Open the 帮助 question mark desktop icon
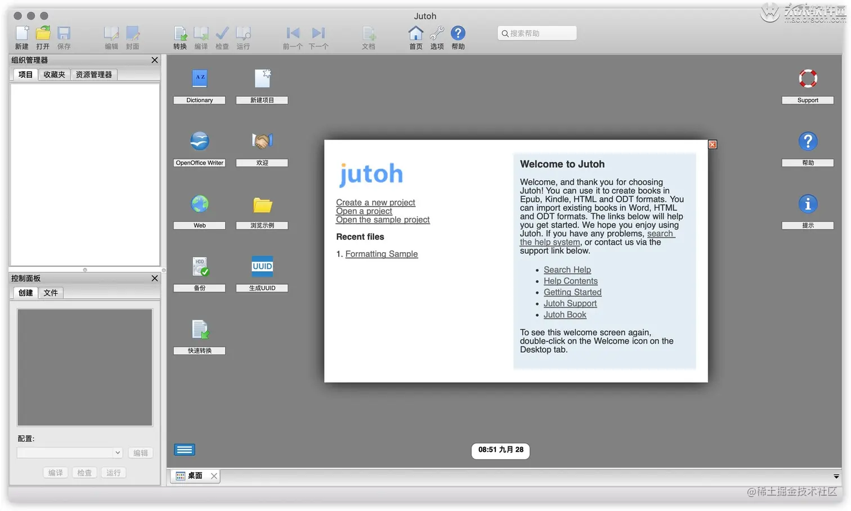The width and height of the screenshot is (851, 511). point(808,141)
